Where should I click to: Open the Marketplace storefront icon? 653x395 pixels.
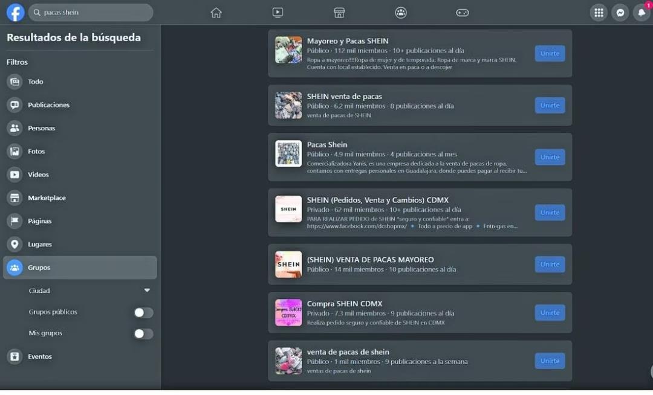pos(339,12)
